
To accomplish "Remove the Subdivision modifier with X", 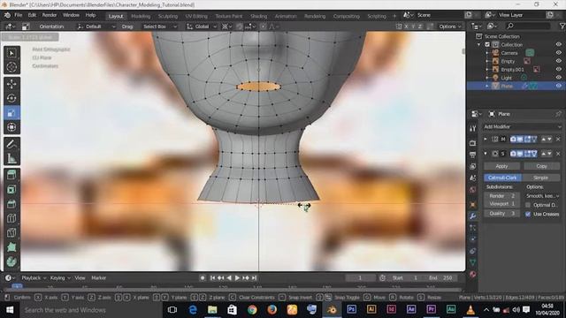I will 558,154.
